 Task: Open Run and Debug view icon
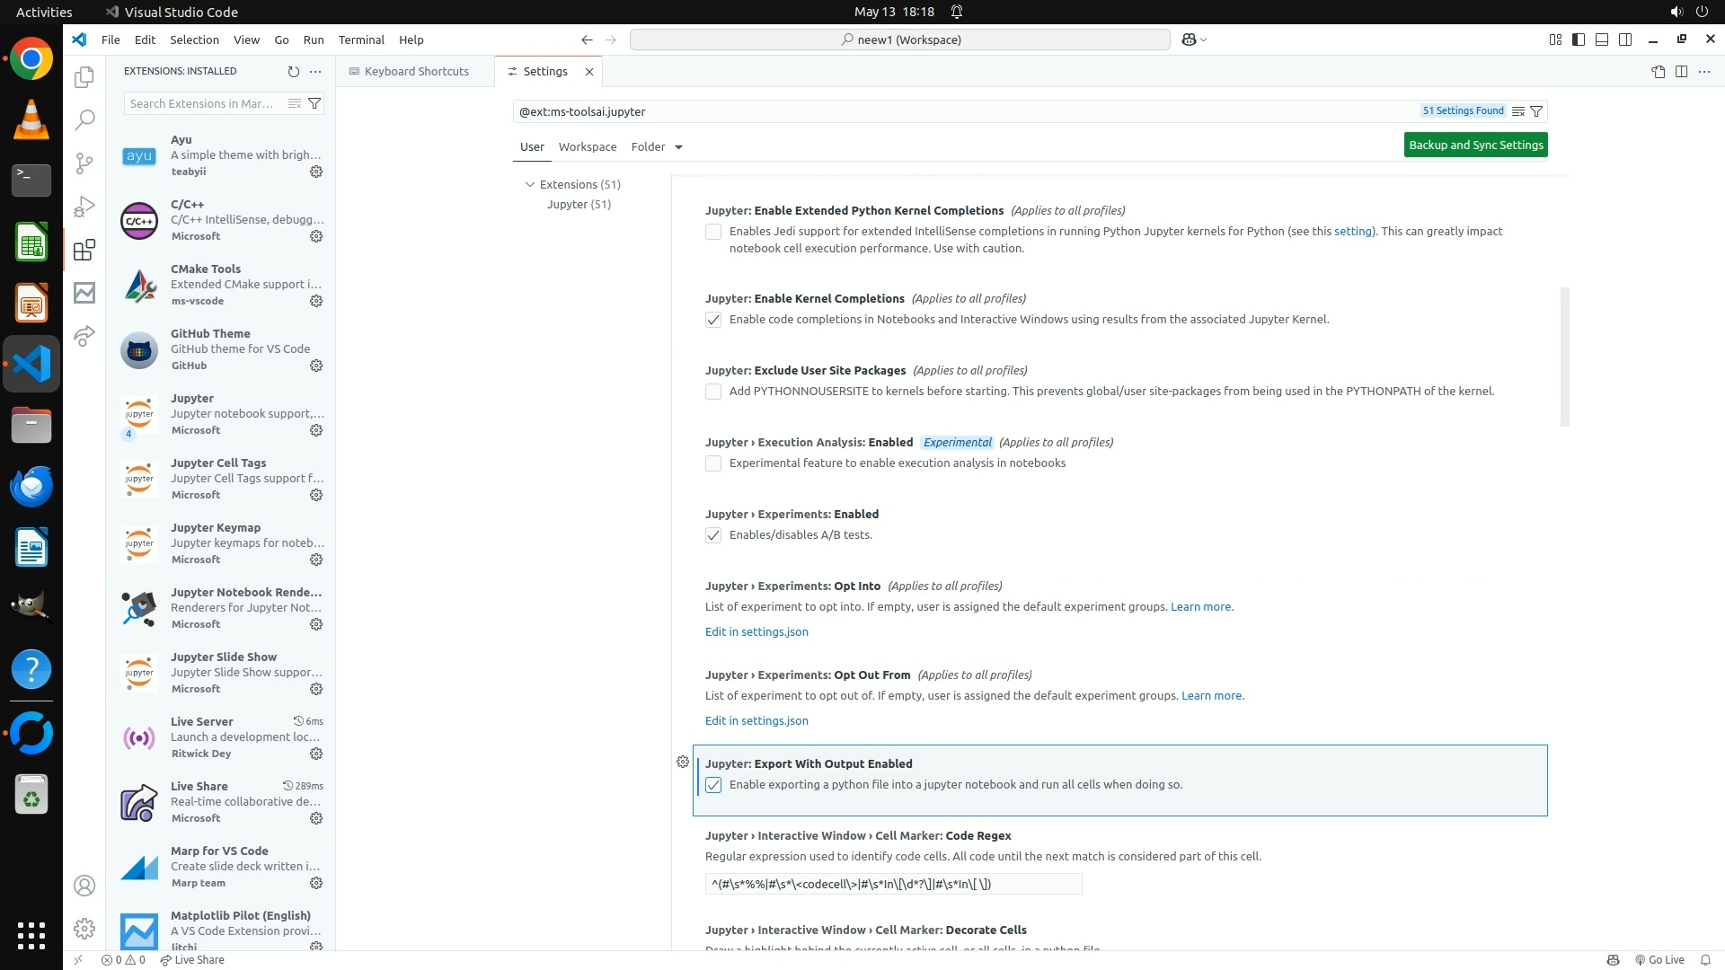[x=84, y=207]
